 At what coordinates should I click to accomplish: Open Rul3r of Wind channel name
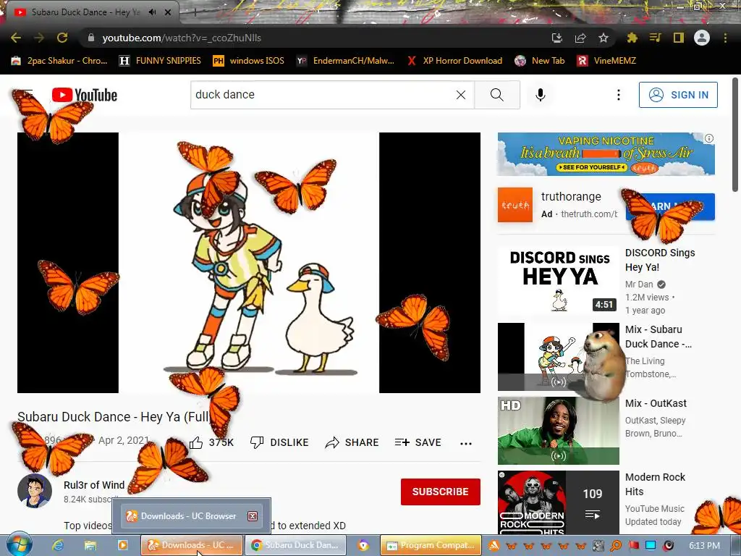click(x=94, y=485)
